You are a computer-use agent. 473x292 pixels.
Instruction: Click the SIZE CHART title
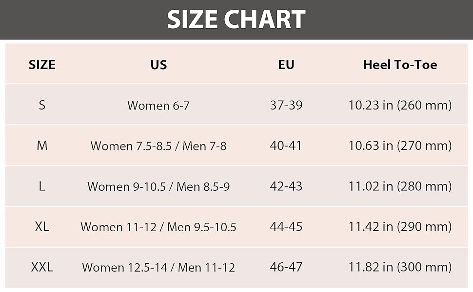[x=236, y=19]
